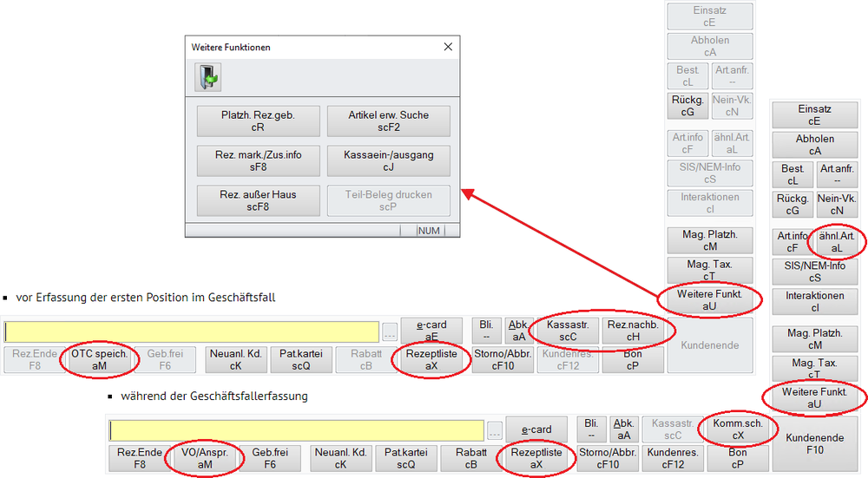The width and height of the screenshot is (868, 478).
Task: Open Kassaein-/ausgang cJ function
Action: [388, 160]
